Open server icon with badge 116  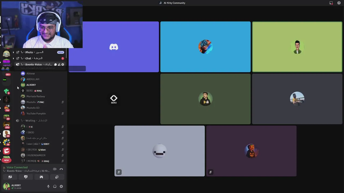(6, 108)
